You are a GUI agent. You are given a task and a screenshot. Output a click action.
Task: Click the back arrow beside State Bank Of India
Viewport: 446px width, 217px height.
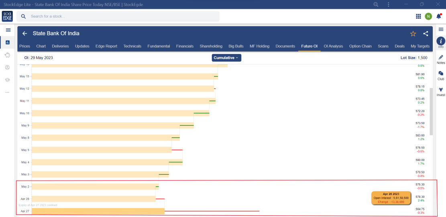click(x=25, y=34)
